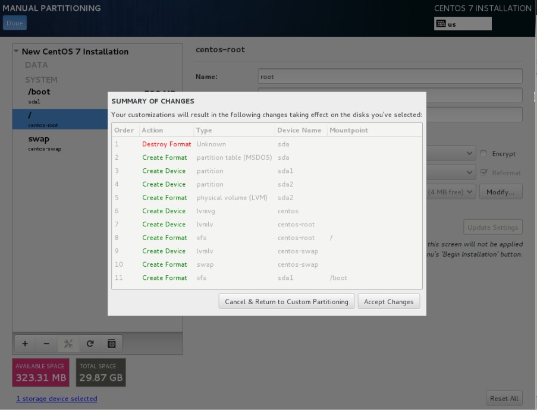Viewport: 537px width, 410px height.
Task: Reload storage configuration from disk icon
Action: click(90, 343)
